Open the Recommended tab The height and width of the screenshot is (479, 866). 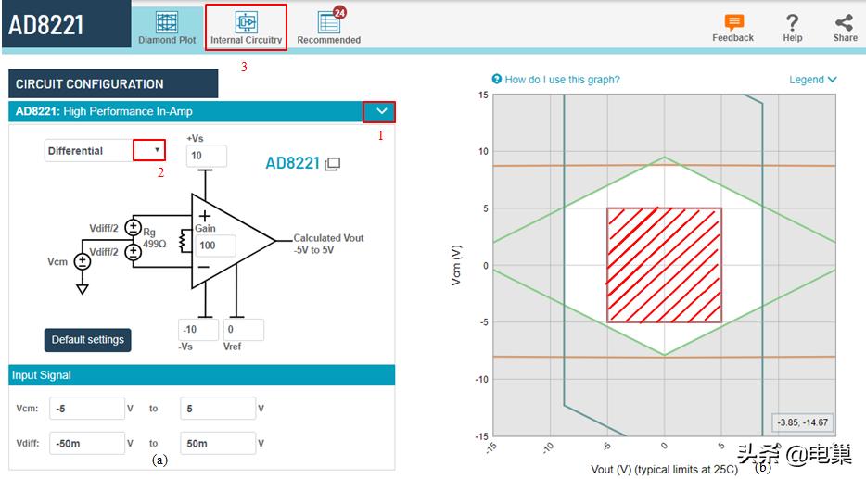pos(329,28)
